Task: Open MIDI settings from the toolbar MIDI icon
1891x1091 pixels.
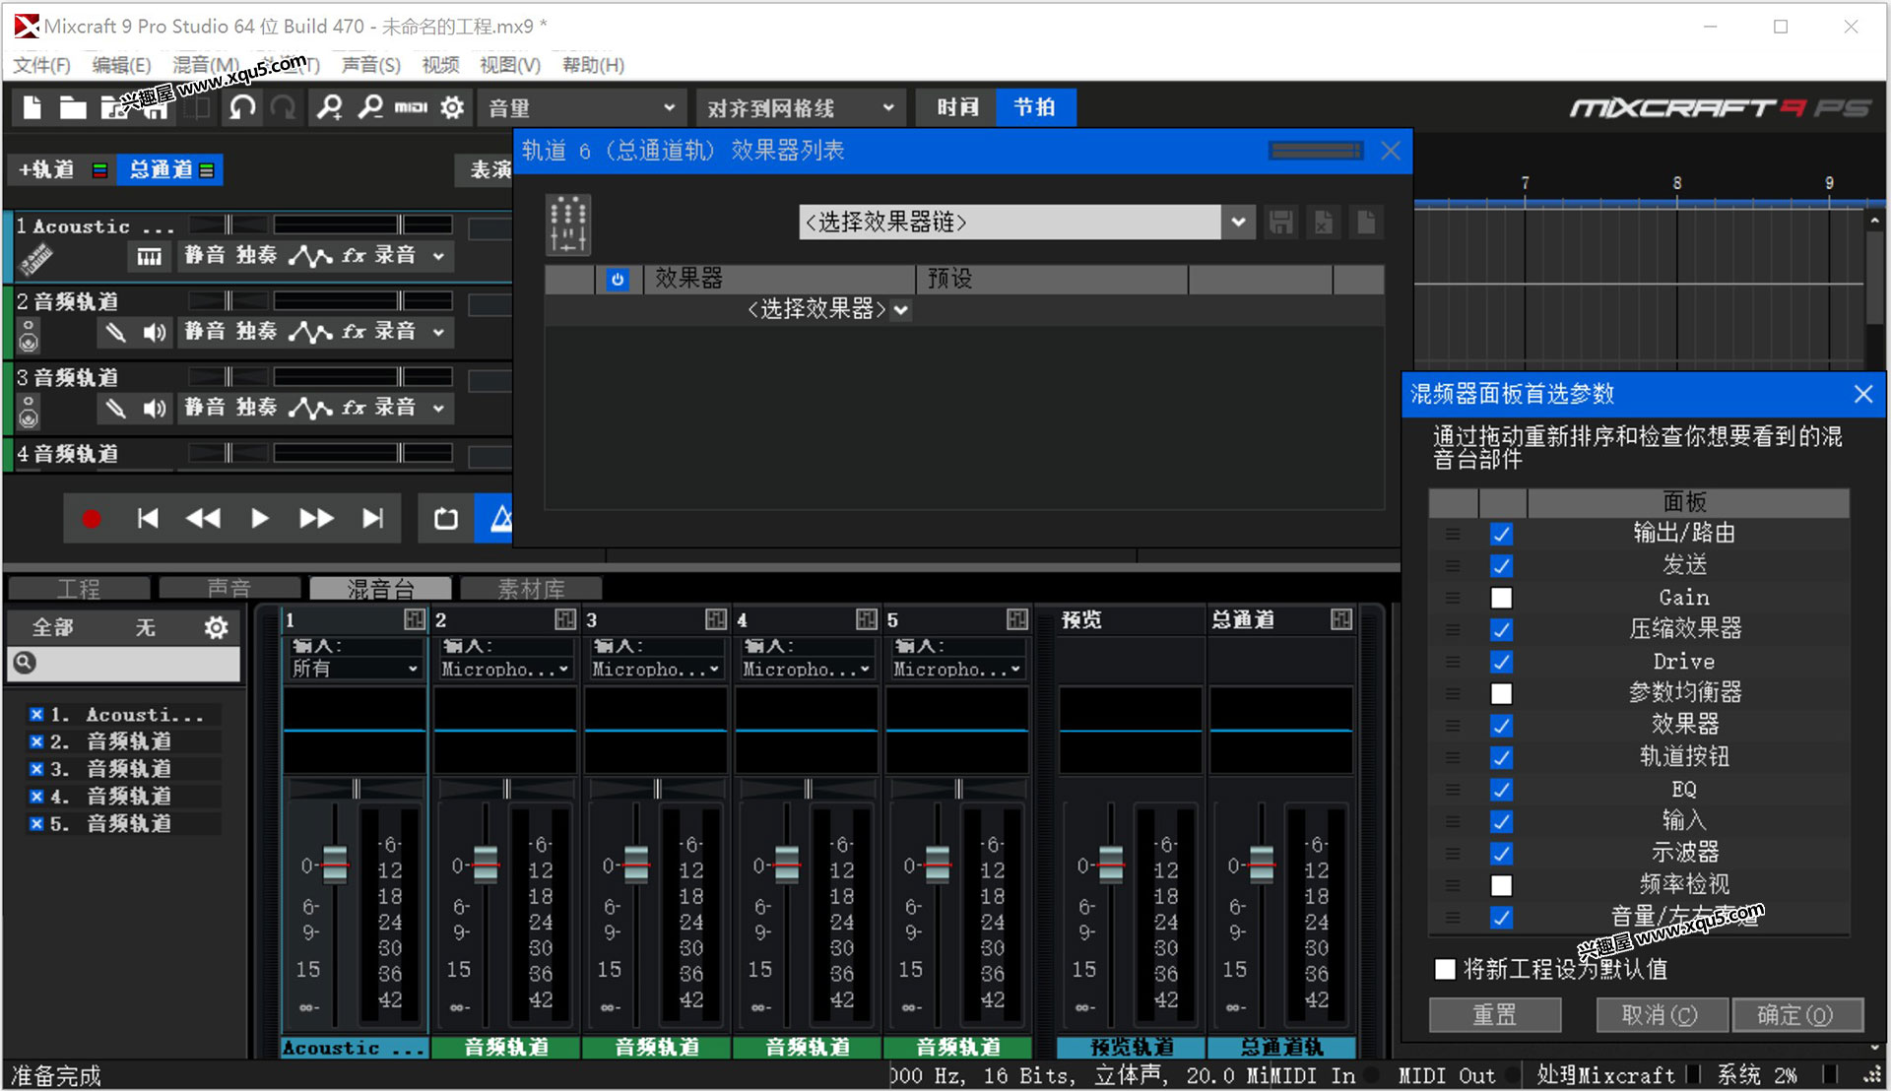Action: click(x=411, y=107)
